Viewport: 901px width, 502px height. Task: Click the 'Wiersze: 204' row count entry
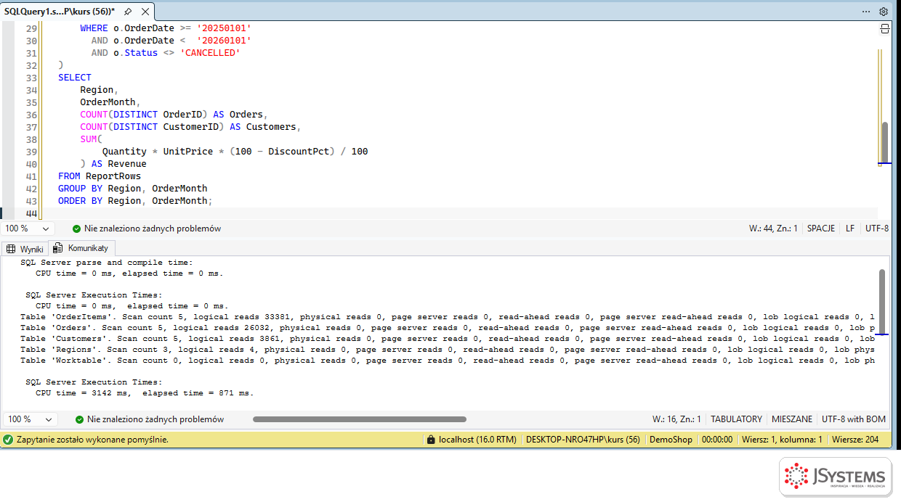pyautogui.click(x=855, y=440)
